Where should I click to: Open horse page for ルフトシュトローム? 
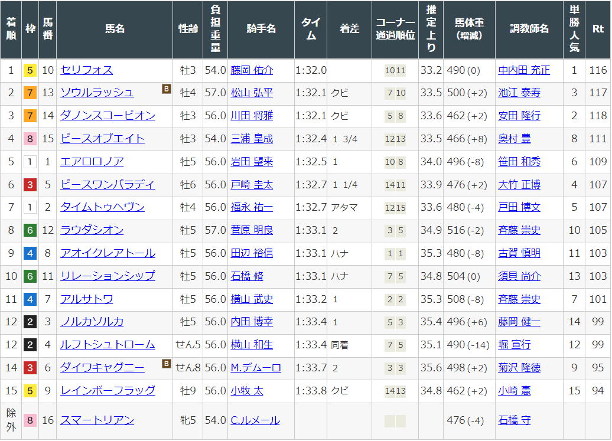[x=108, y=345]
